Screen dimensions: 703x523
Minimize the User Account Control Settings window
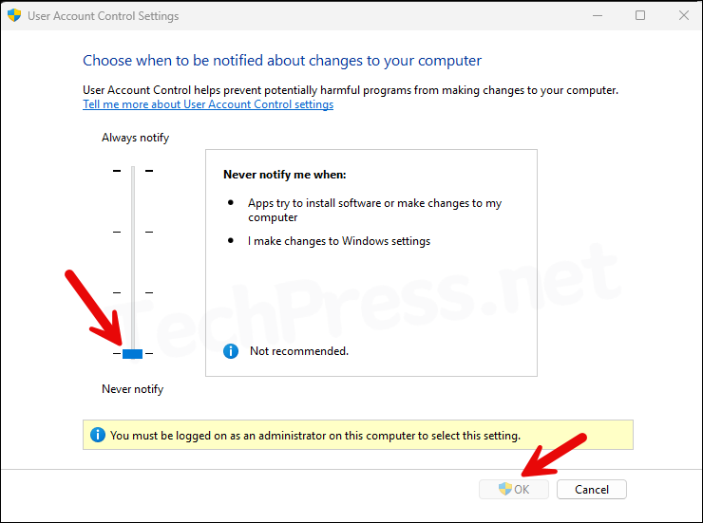[598, 16]
